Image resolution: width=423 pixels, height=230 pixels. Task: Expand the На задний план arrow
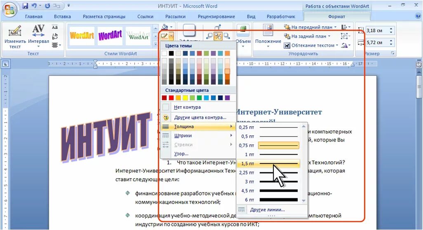point(329,36)
